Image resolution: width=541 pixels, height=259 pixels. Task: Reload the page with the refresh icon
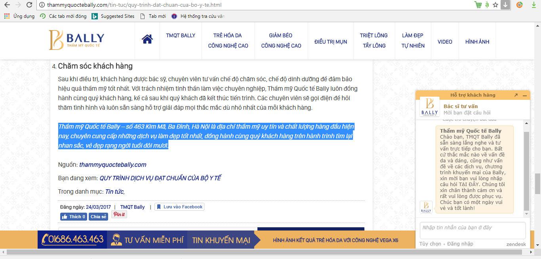point(29,5)
